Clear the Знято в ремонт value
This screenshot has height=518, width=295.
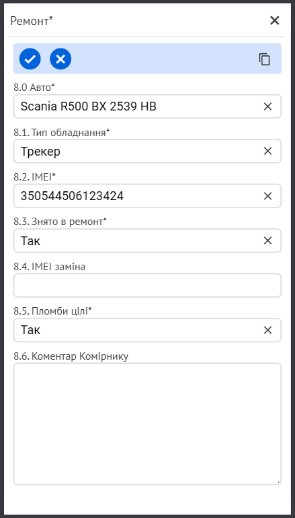coord(267,240)
